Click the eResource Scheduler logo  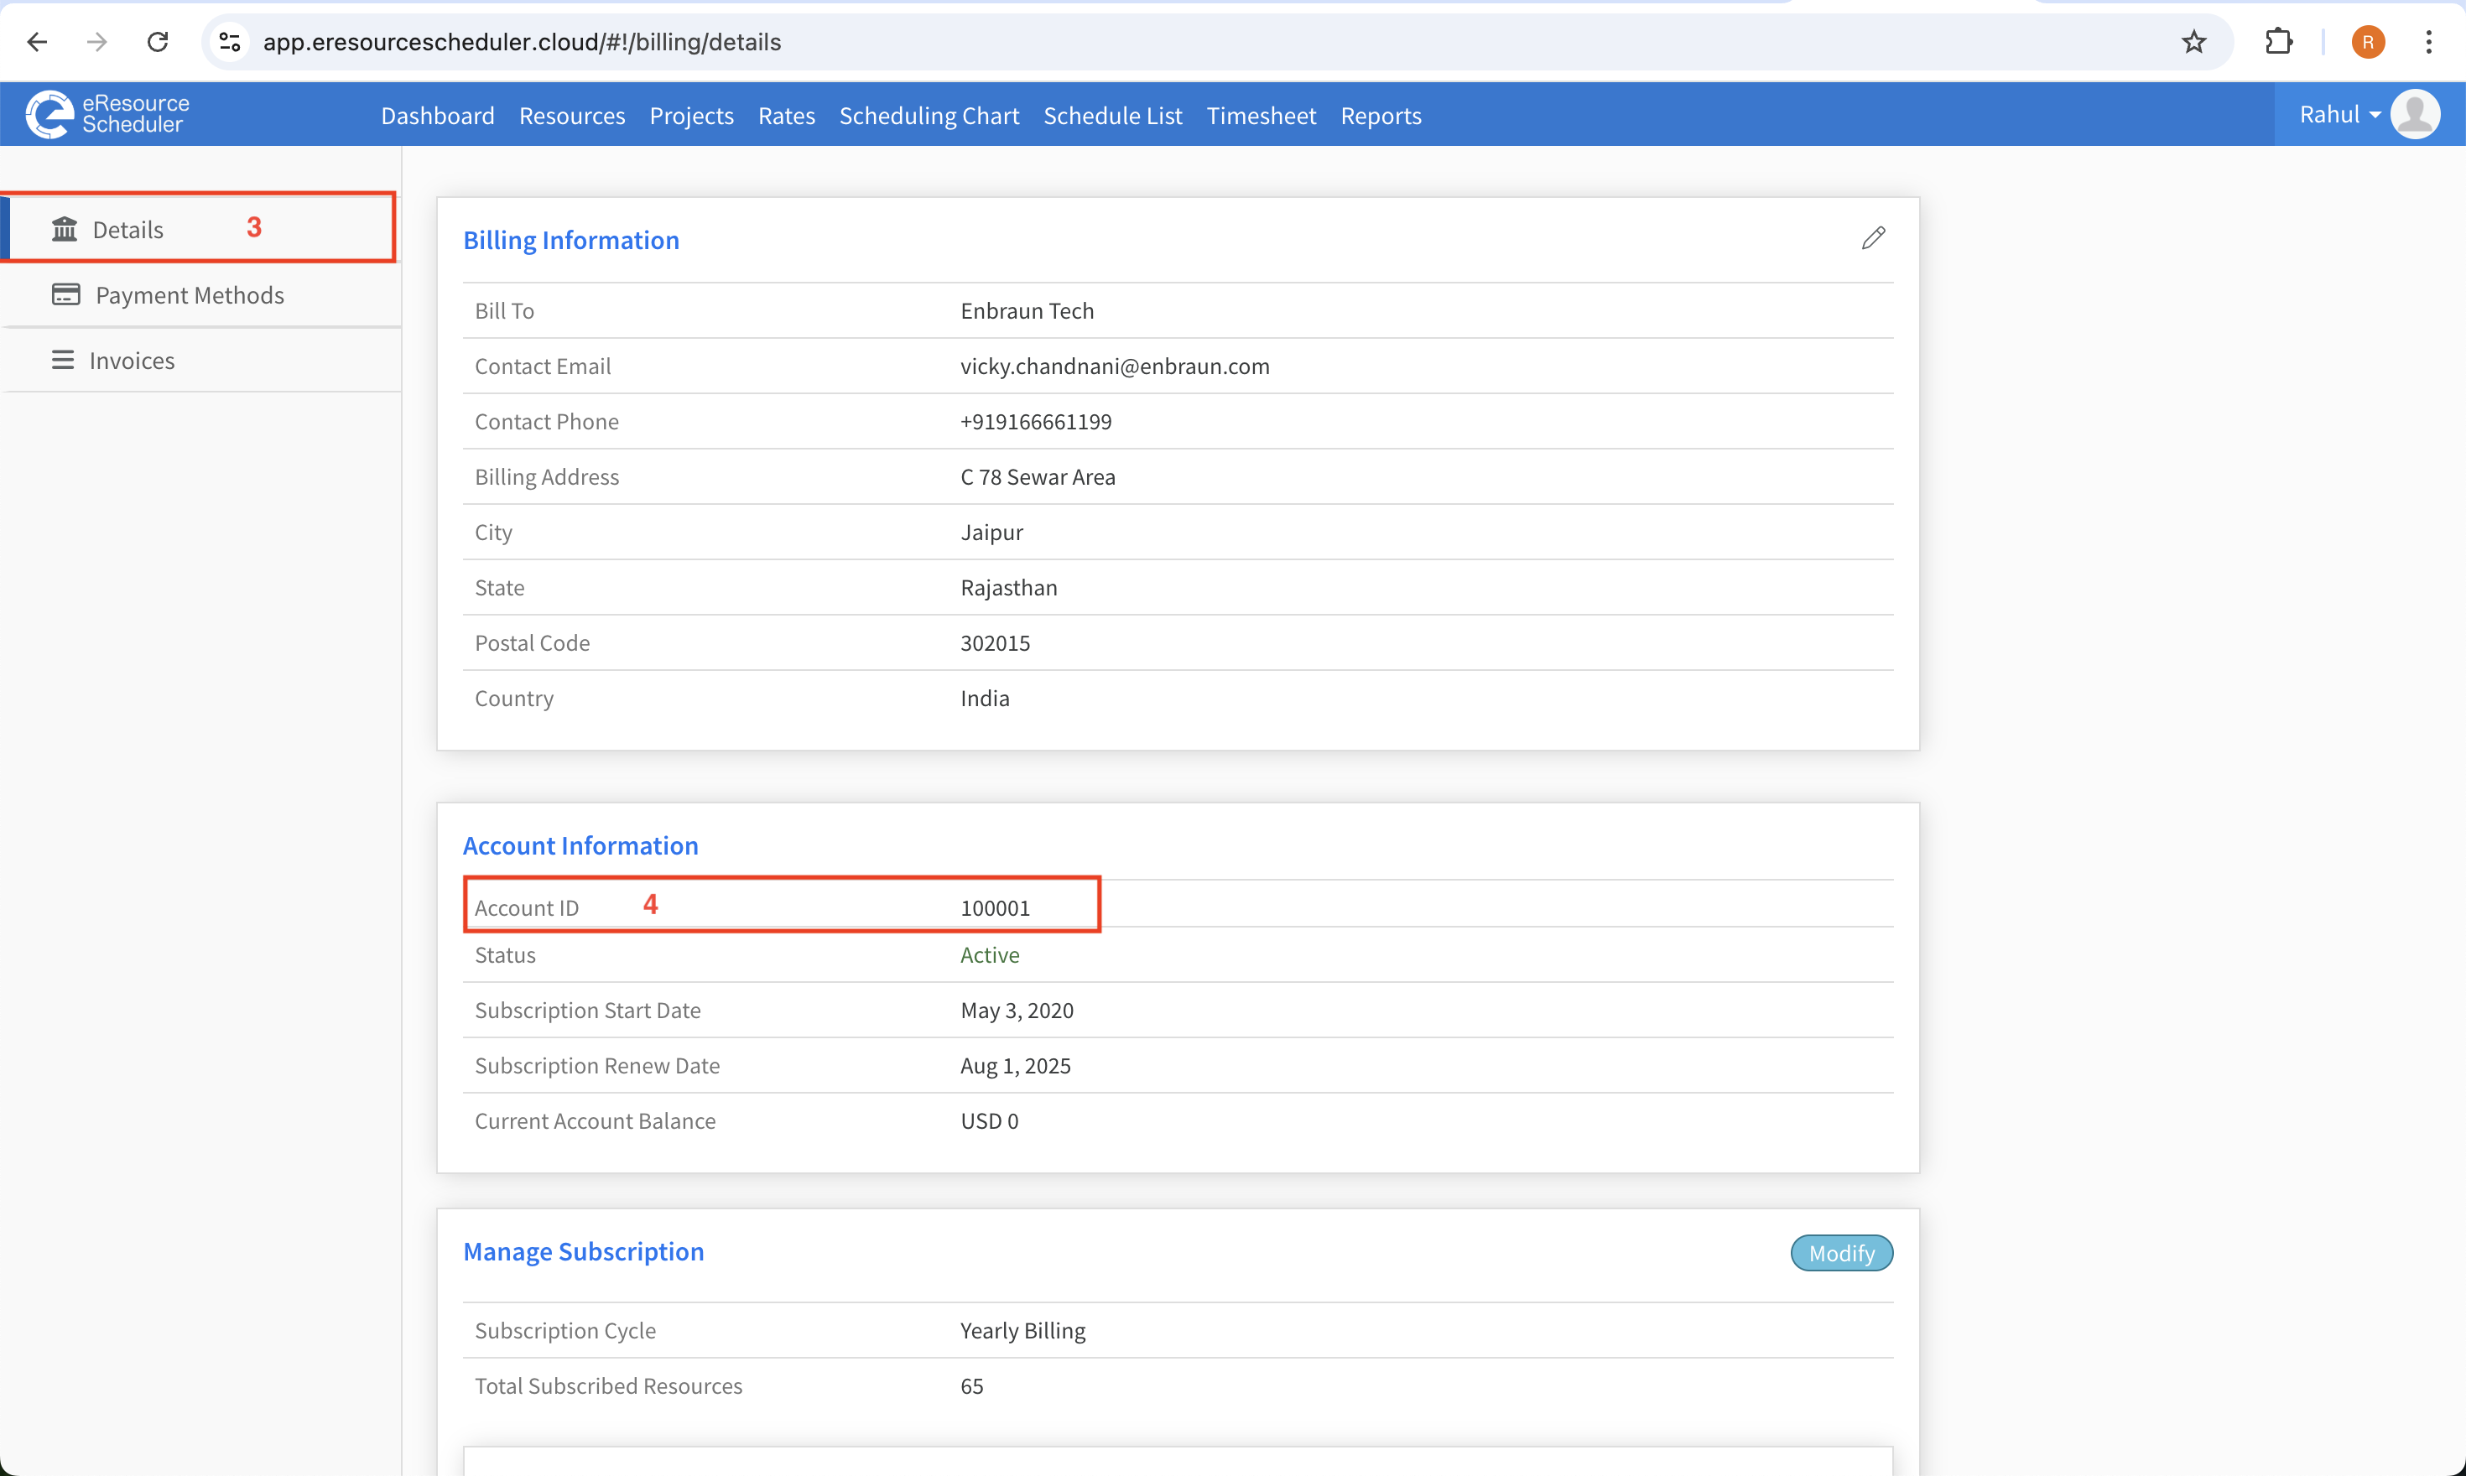107,114
